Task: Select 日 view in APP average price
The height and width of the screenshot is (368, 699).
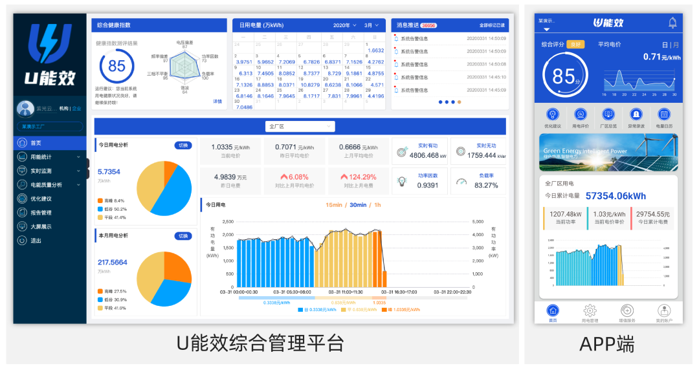Action: click(x=665, y=45)
